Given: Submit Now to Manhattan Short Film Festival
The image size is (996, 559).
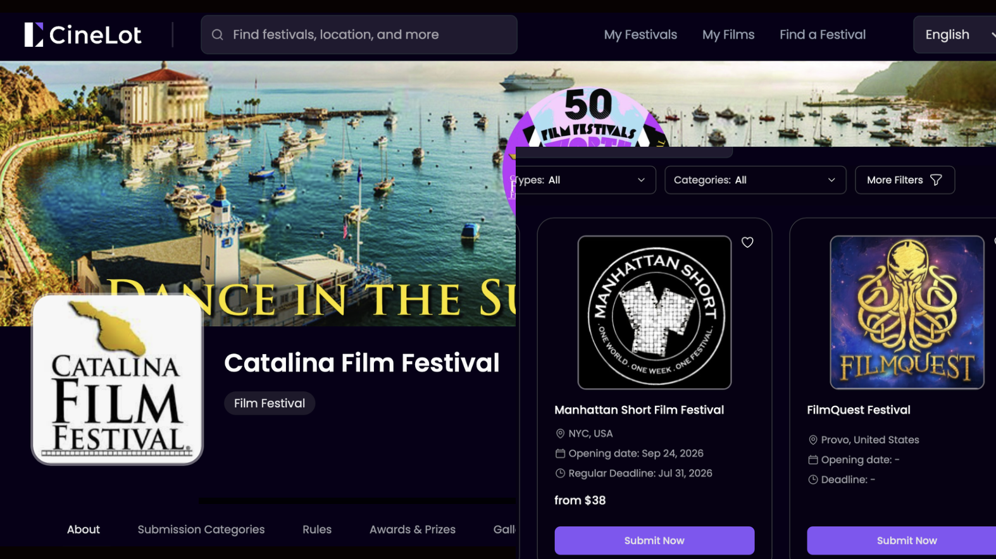Looking at the screenshot, I should 654,541.
